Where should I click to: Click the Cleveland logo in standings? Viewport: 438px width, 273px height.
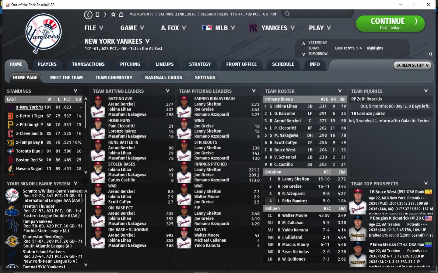[x=10, y=134]
